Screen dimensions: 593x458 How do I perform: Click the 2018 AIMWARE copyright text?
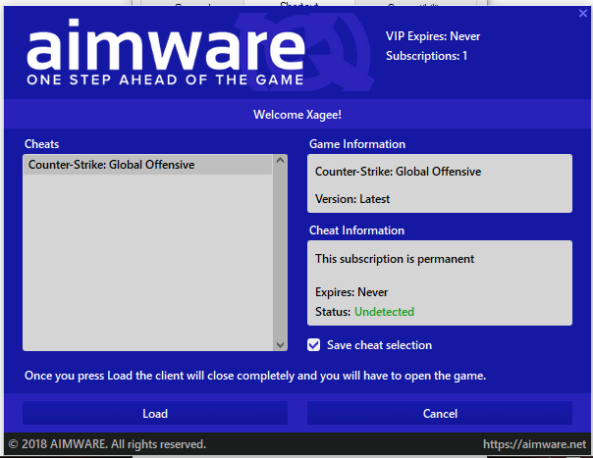click(107, 444)
